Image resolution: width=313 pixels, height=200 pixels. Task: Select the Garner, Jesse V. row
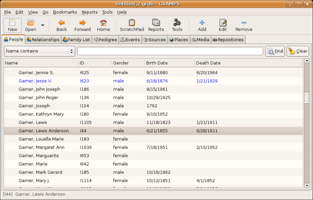tap(35, 81)
